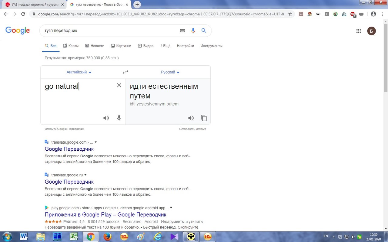Viewport: 388px width, 242px height.
Task: Open Google account Б avatar
Action: pos(372,31)
